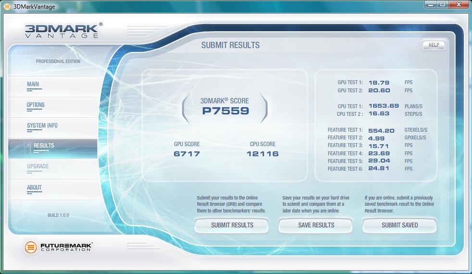Screen dimensions: 472x274
Task: Click the Submit Saved button
Action: 399,225
